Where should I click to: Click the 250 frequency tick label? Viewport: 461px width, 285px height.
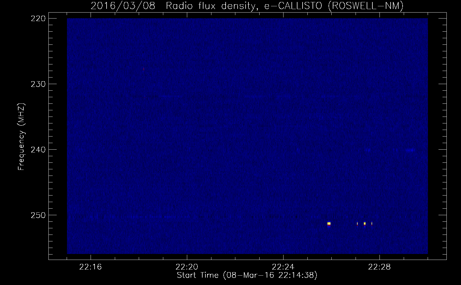click(38, 215)
